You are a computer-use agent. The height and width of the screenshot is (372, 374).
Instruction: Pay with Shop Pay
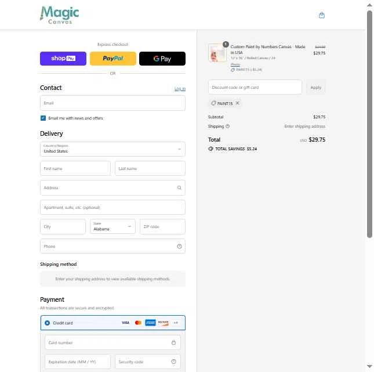(x=63, y=59)
